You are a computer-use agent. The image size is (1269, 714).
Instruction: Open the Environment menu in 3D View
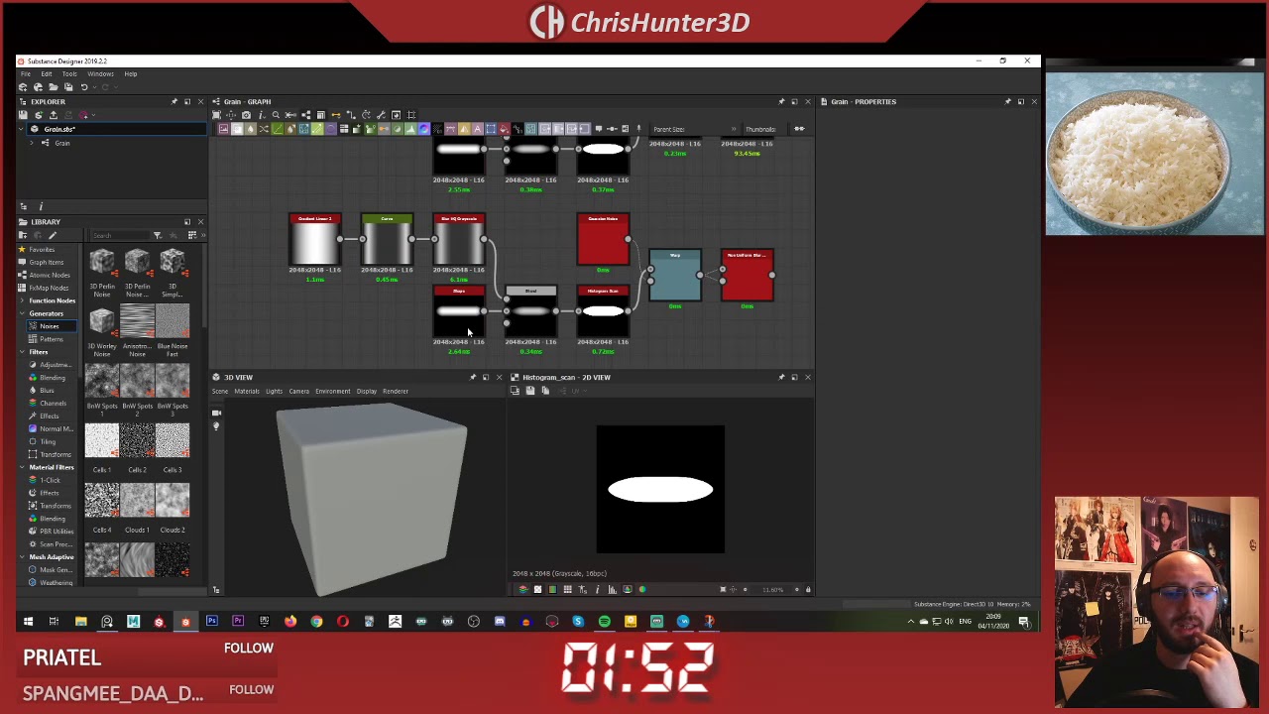click(332, 391)
